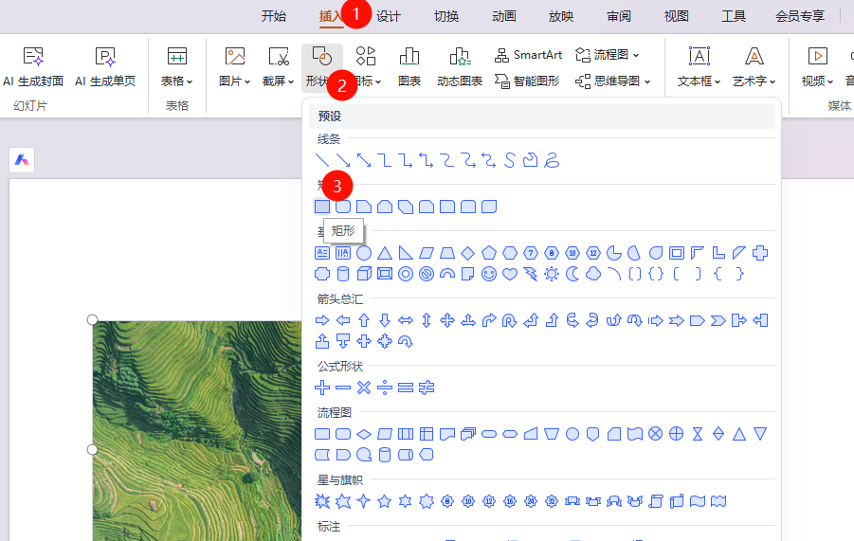This screenshot has height=541, width=854.
Task: Select the left arrow shape
Action: [343, 320]
